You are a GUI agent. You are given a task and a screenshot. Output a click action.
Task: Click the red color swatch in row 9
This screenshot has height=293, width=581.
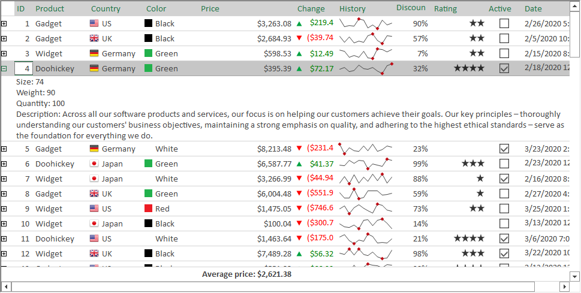tap(149, 209)
